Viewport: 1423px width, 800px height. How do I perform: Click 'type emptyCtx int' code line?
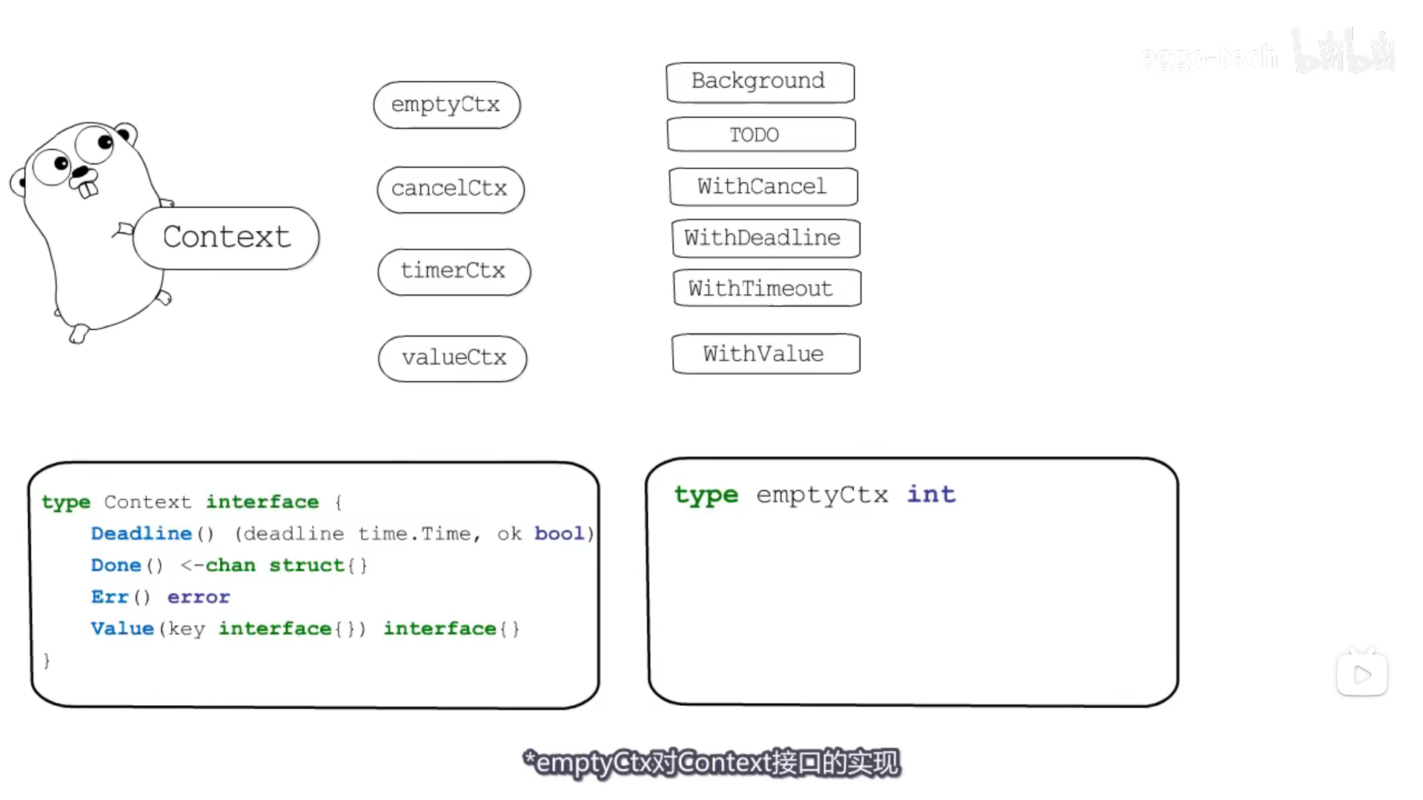pos(815,495)
